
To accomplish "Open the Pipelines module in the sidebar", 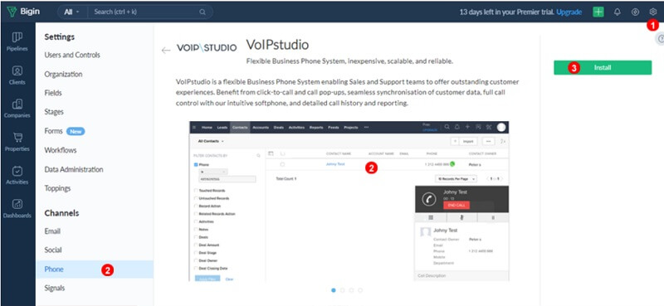I will tap(17, 41).
